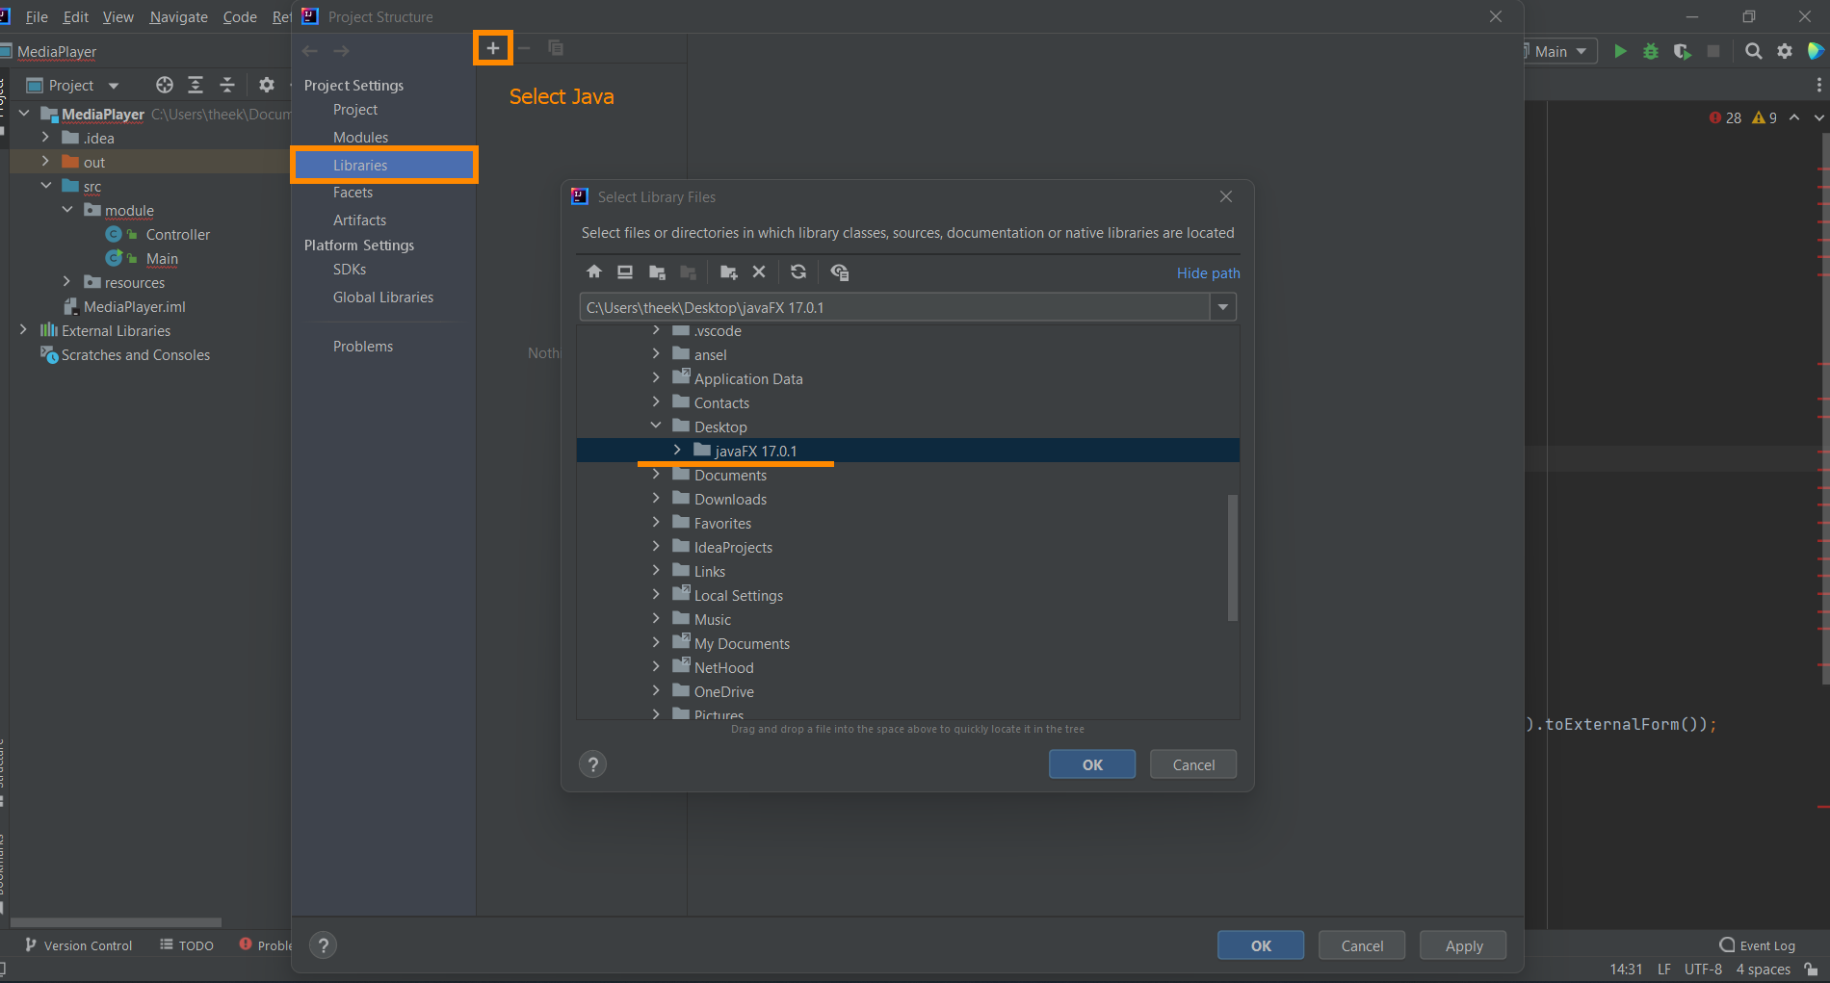Select Facets in Project Settings

click(x=353, y=193)
